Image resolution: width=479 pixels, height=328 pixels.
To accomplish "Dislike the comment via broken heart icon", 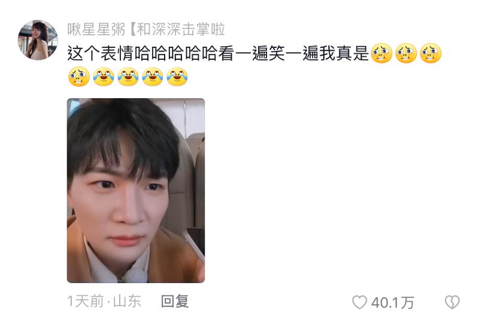I will tap(452, 302).
